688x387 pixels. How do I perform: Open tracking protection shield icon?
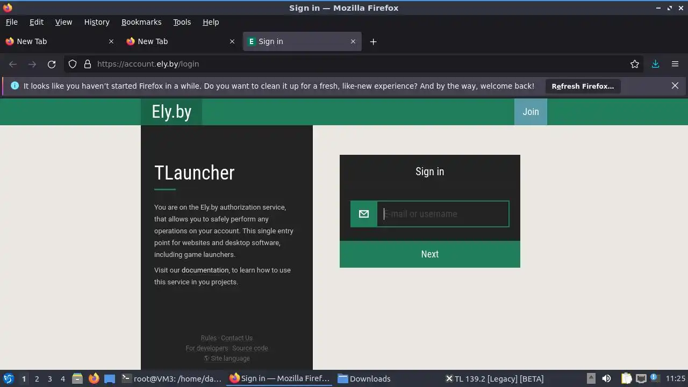tap(73, 64)
